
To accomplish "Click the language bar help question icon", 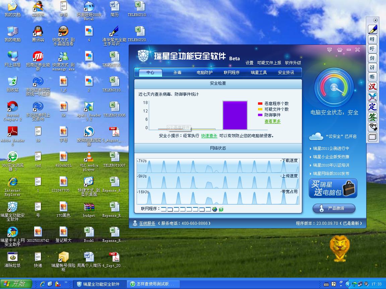I will tap(334, 284).
